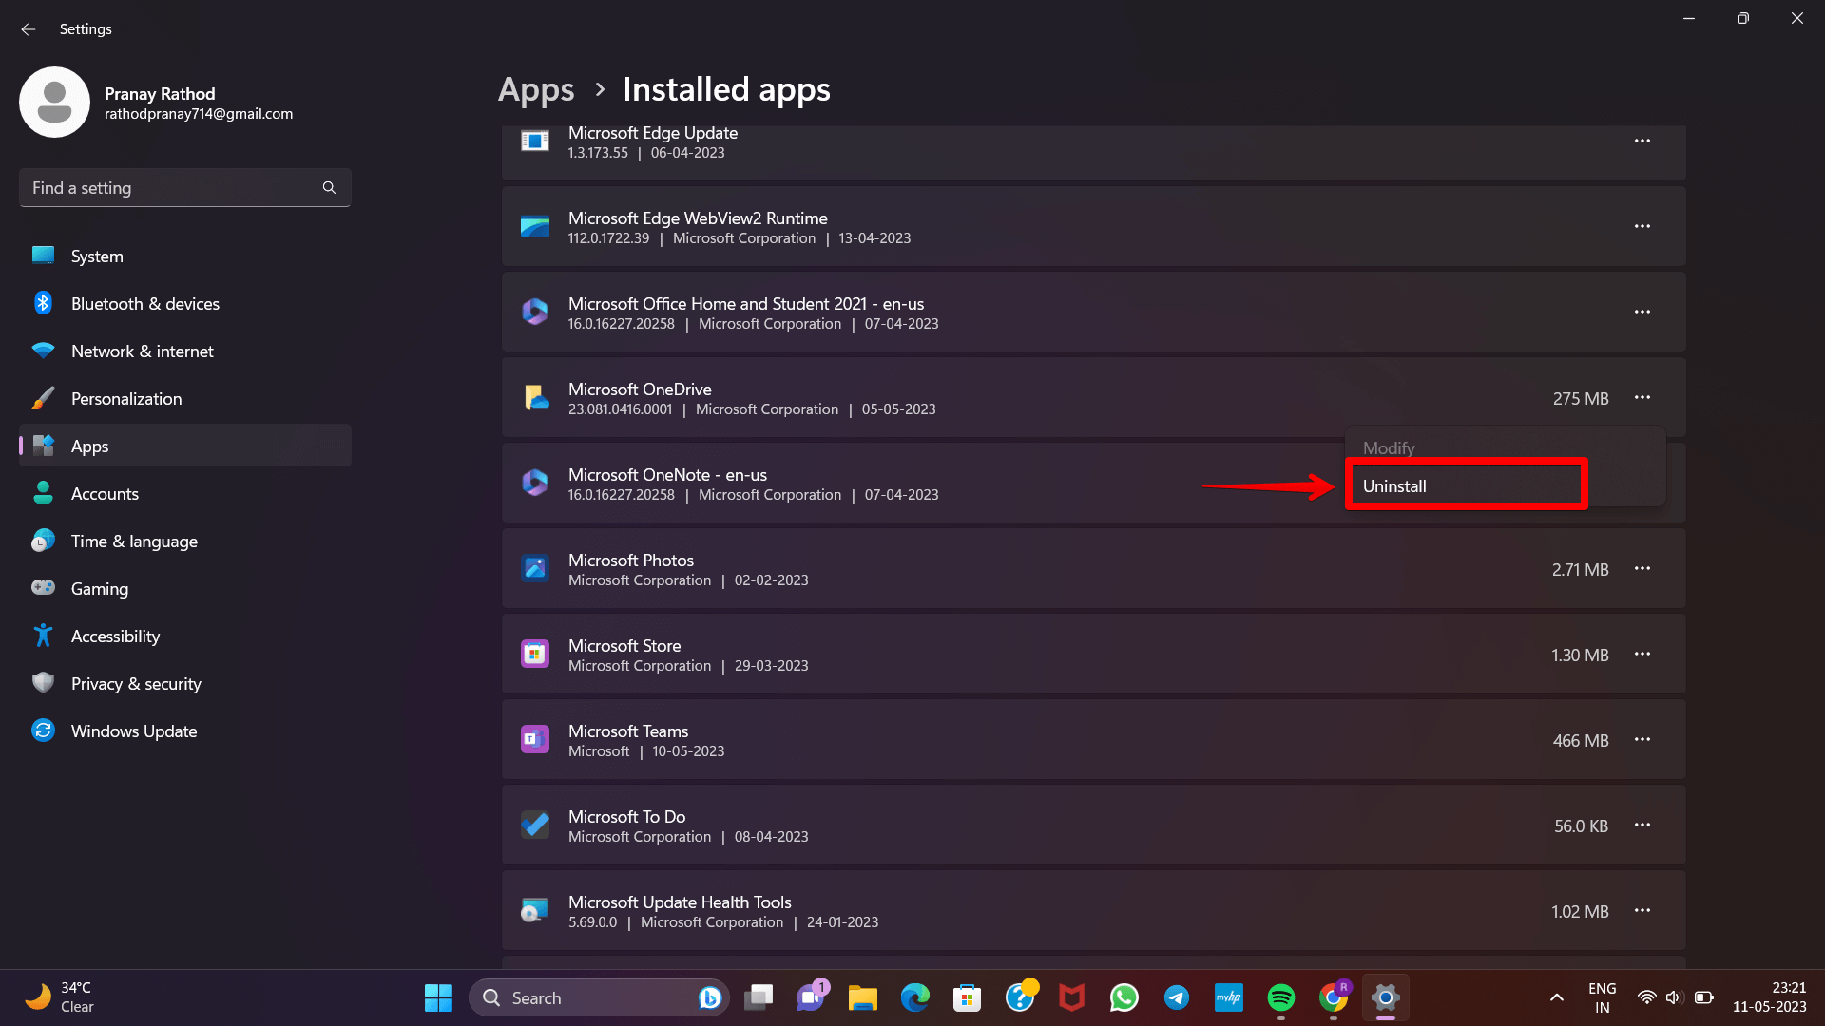
Task: Click the Settings gear icon in taskbar
Action: tap(1386, 997)
